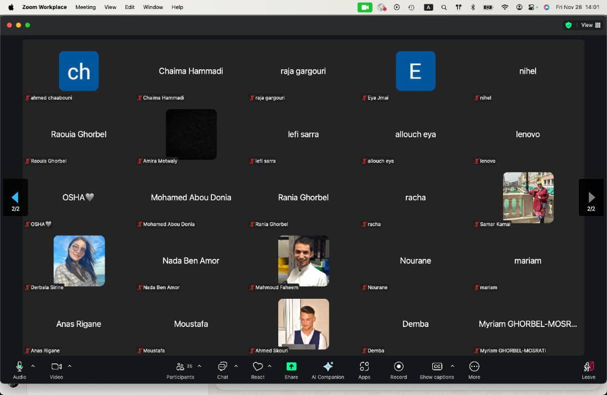Open the View layout button
The width and height of the screenshot is (607, 395).
pos(590,25)
